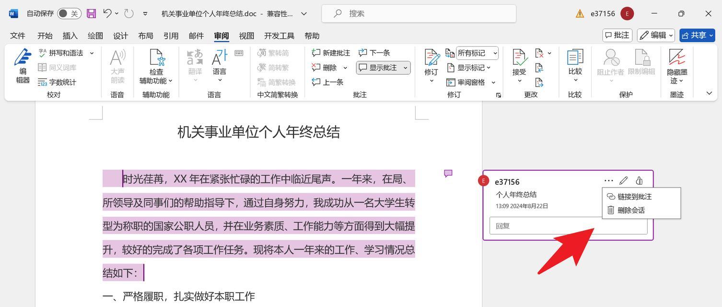Select 链接到批注 from the comment menu
This screenshot has width=722, height=307.
(x=641, y=196)
